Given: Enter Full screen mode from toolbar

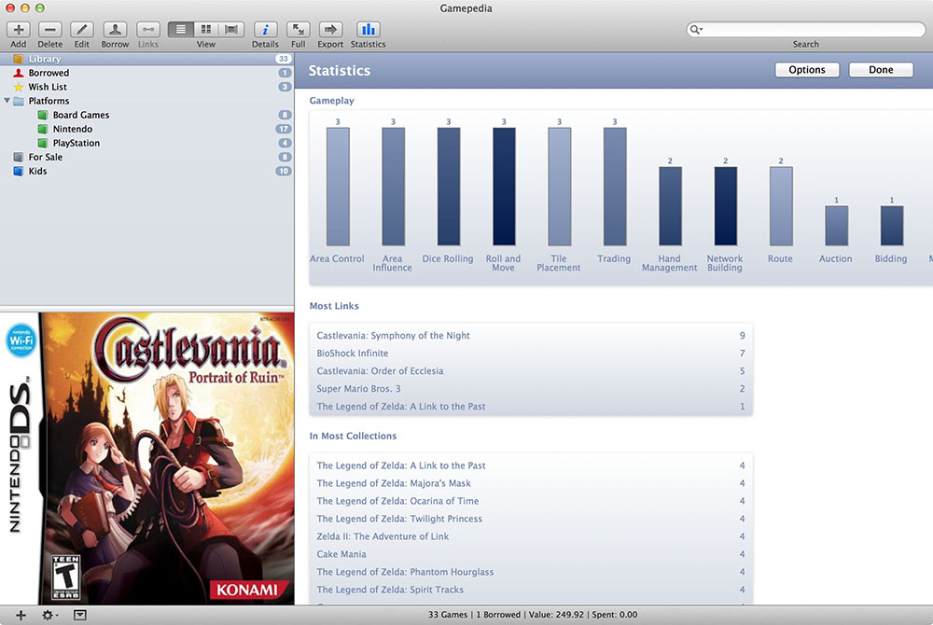Looking at the screenshot, I should coord(298,30).
